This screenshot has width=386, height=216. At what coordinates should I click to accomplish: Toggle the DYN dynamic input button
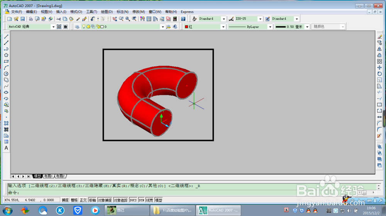click(142, 200)
